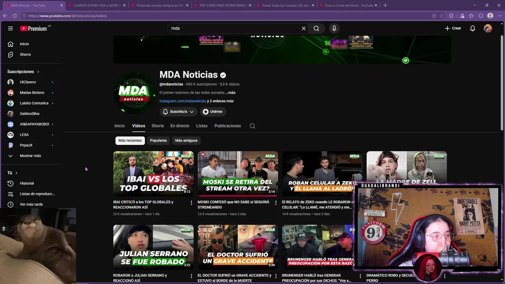Image resolution: width=505 pixels, height=284 pixels.
Task: Click Unirme membership button
Action: click(x=213, y=112)
